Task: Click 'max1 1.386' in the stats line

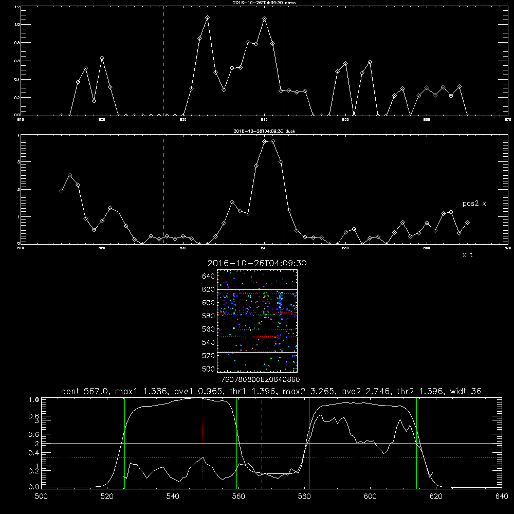Action: click(142, 391)
